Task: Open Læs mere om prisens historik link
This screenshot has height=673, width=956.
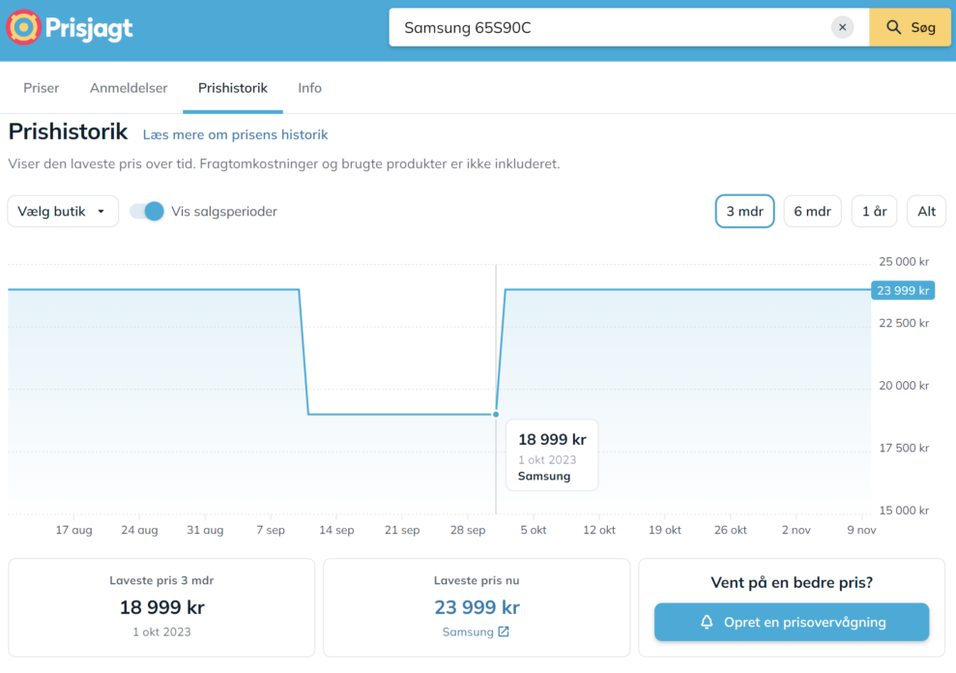Action: point(235,134)
